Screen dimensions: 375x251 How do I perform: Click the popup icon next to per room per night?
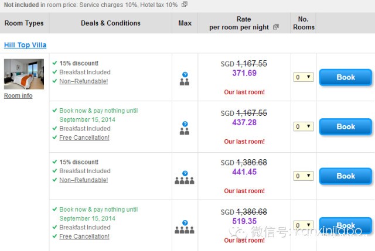276,27
